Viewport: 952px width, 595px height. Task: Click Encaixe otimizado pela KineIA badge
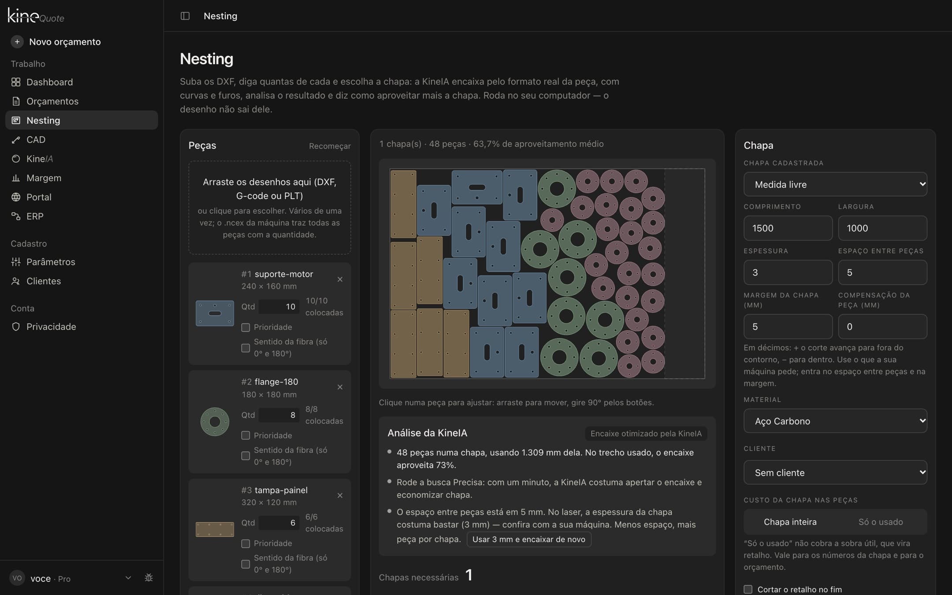[x=646, y=434]
